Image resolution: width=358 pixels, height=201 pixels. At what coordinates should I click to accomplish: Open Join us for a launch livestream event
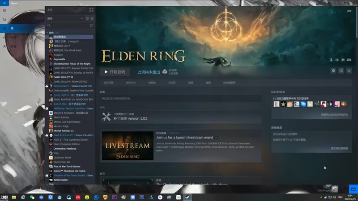pos(184,138)
